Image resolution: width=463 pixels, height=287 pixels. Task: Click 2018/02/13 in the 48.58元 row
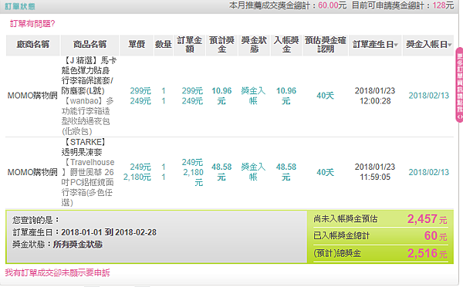click(x=428, y=172)
